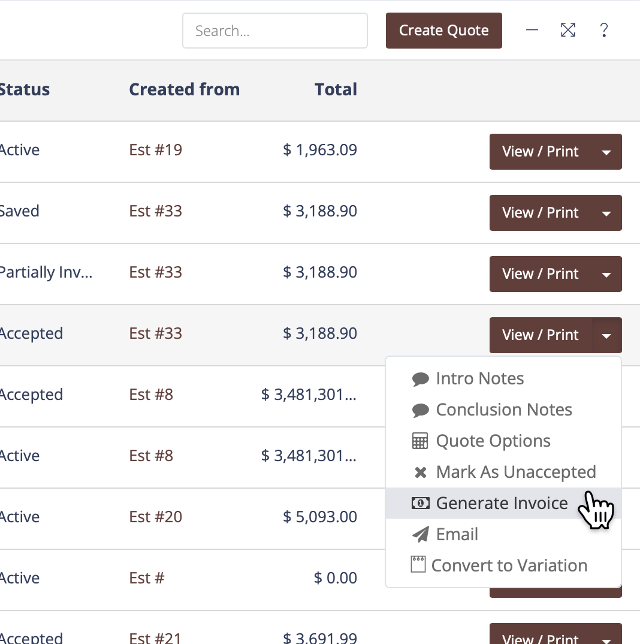Select Generate Invoice from the menu
The width and height of the screenshot is (640, 644).
(502, 503)
